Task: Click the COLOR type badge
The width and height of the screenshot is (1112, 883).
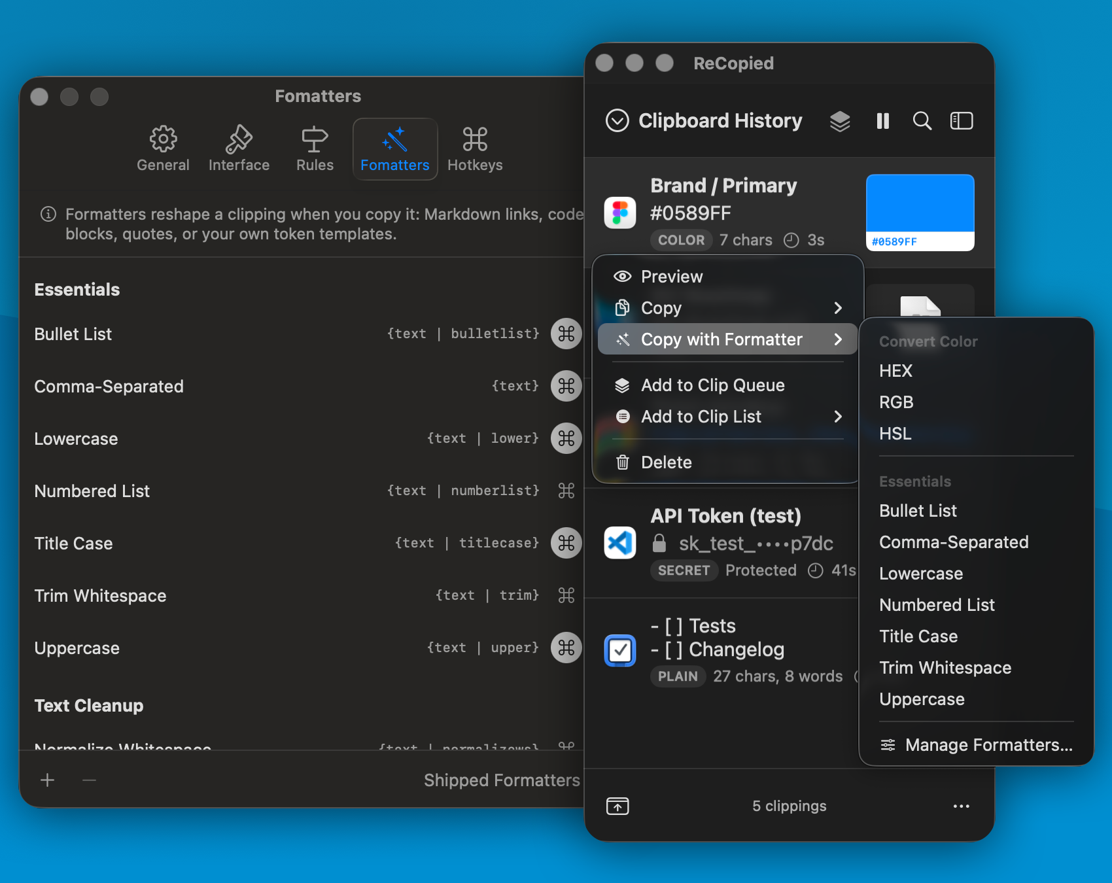Action: point(682,240)
